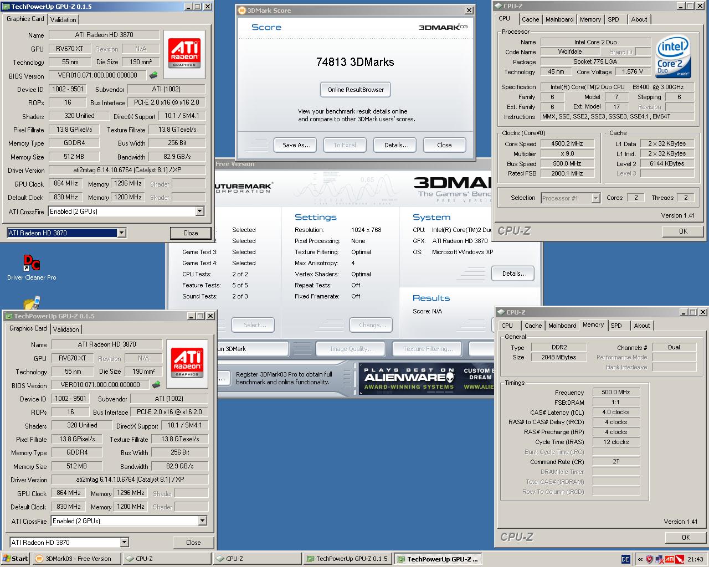Viewport: 709px width, 567px height.
Task: Switch to About tab in upper CPU-Z
Action: tap(639, 19)
